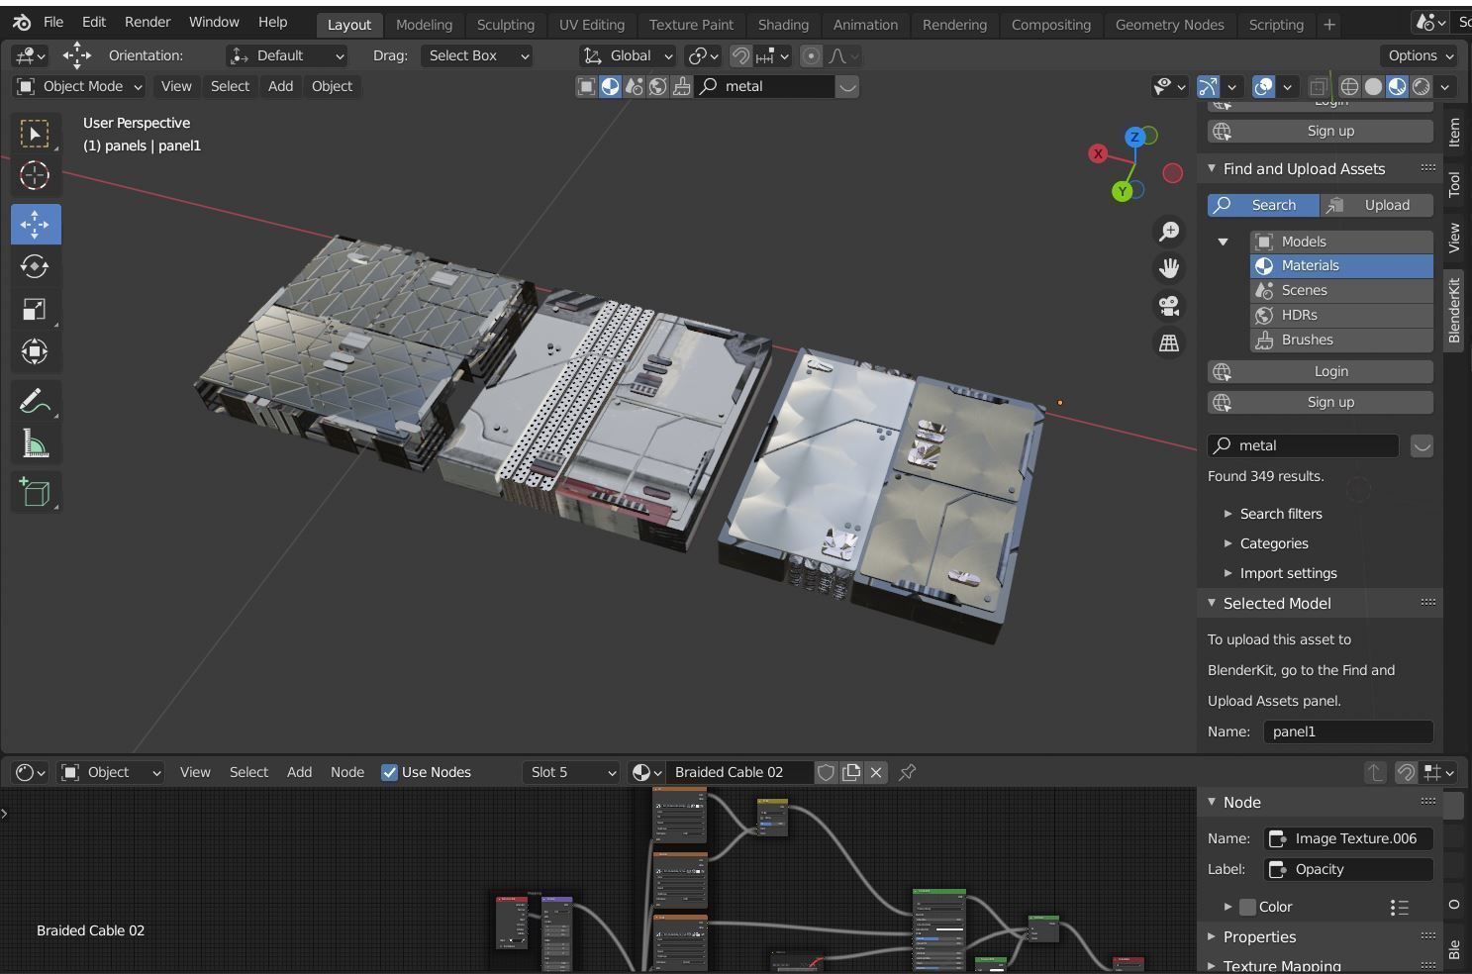Choose the Rotate tool
Screen dimensions: 1472x974
coord(35,266)
